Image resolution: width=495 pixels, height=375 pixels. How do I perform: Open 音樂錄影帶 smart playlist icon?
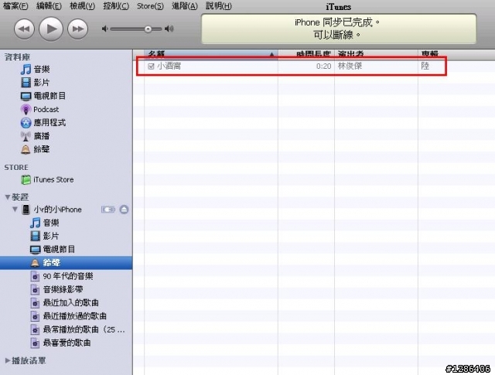click(x=35, y=289)
